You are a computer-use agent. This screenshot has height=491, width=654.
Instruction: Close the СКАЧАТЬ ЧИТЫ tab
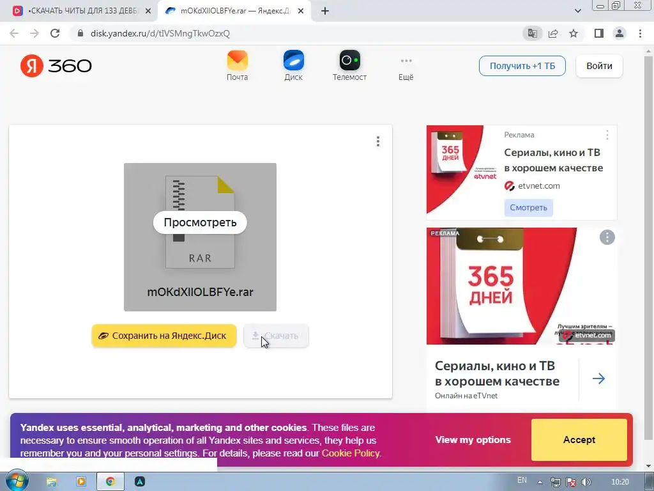click(148, 12)
